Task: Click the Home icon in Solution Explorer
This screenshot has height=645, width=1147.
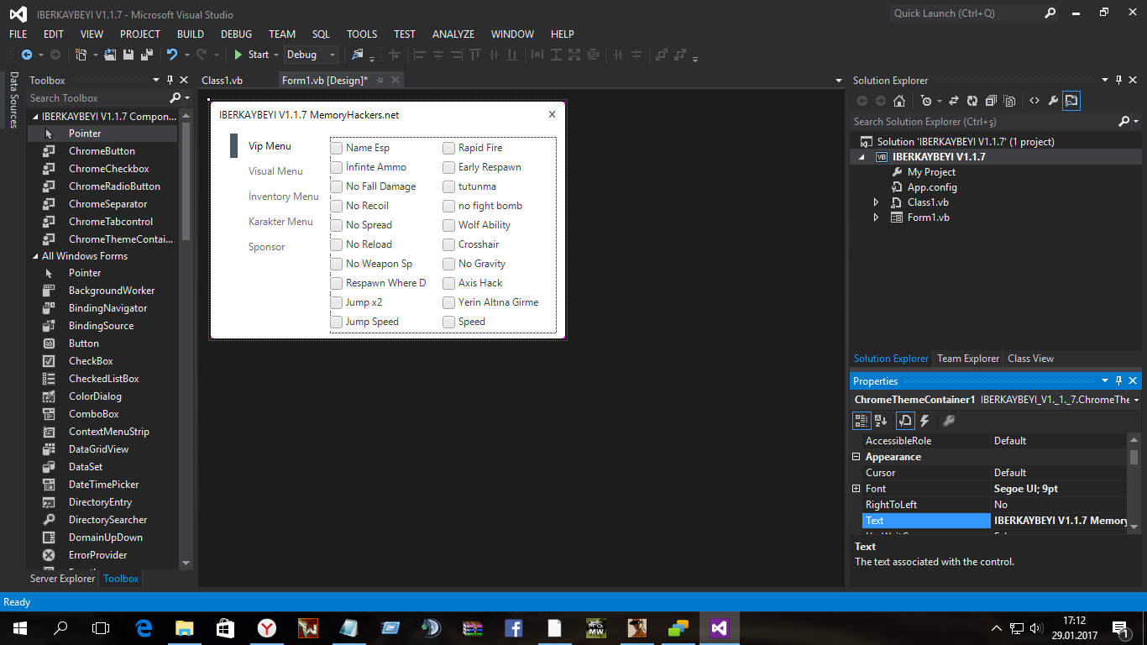Action: click(x=899, y=101)
